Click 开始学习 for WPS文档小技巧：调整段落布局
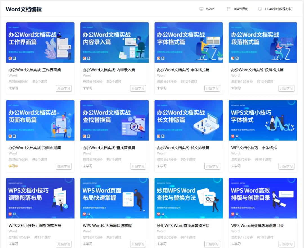 point(64,244)
